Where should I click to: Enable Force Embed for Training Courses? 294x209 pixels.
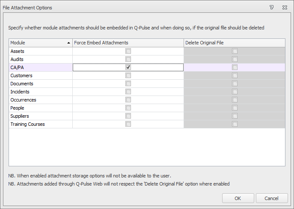click(x=128, y=124)
